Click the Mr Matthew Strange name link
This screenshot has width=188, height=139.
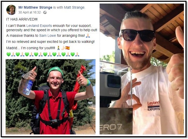pos(35,7)
